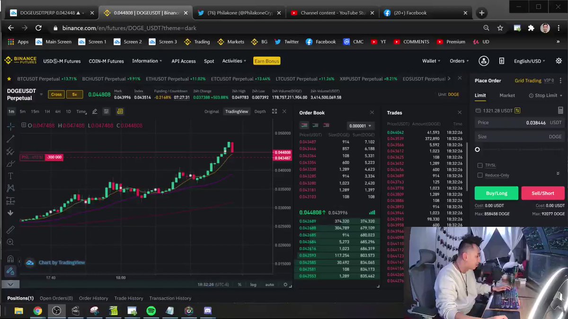
Task: Click the order size slider handle
Action: (x=477, y=149)
